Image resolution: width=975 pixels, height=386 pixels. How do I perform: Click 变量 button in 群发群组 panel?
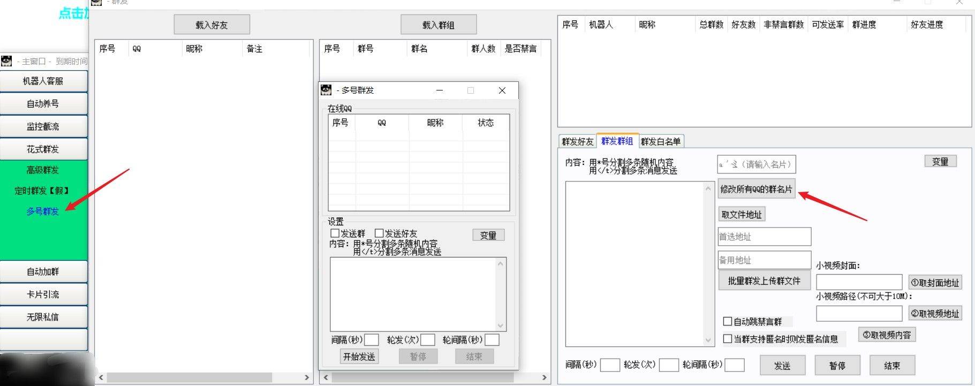click(940, 161)
